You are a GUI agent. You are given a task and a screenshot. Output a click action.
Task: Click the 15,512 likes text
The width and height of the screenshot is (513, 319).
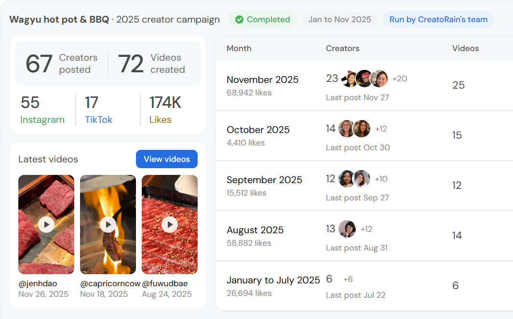click(x=246, y=193)
